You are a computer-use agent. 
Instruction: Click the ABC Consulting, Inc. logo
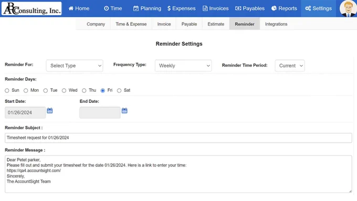point(31,8)
